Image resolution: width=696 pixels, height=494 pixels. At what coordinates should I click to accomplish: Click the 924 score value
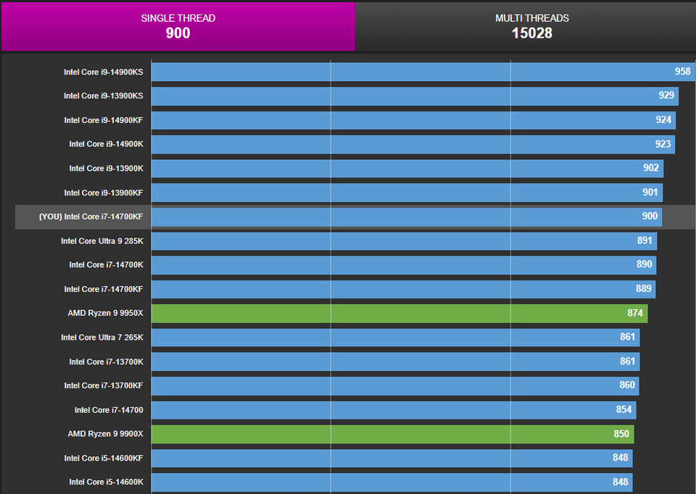[x=663, y=120]
